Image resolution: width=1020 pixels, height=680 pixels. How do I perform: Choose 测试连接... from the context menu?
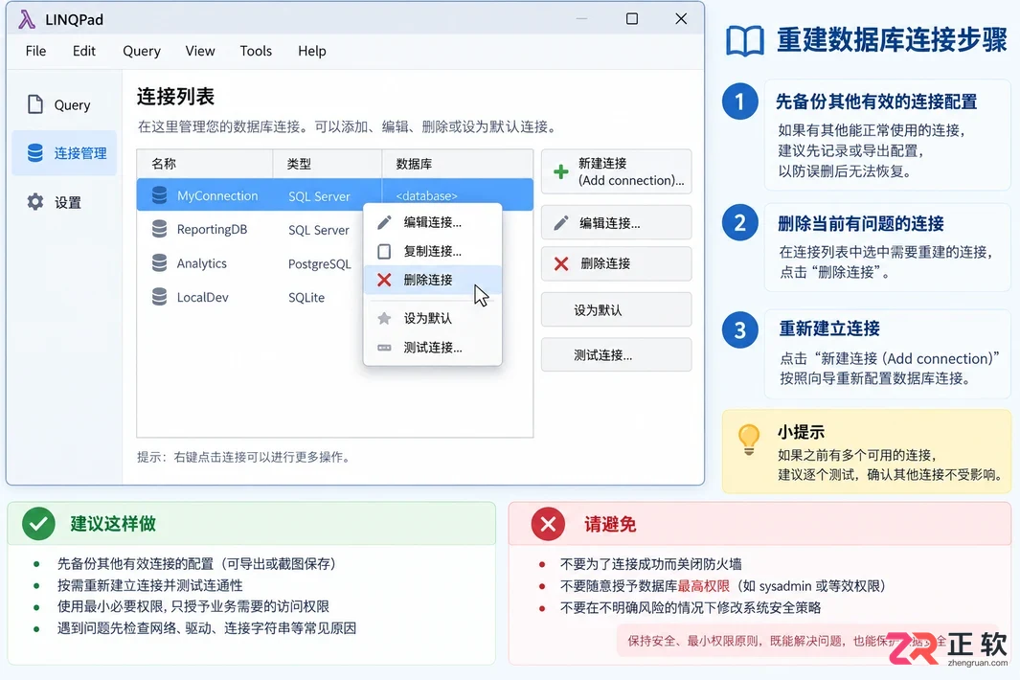pyautogui.click(x=433, y=348)
